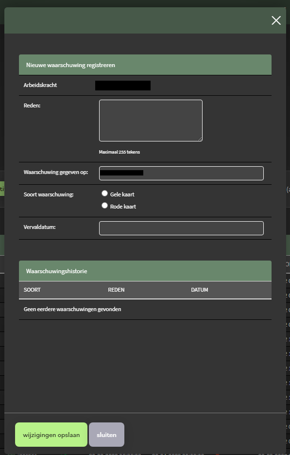Image resolution: width=290 pixels, height=455 pixels.
Task: Click the Soort waarschuwing label
Action: (x=49, y=194)
